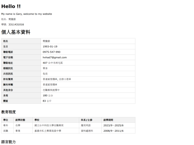Click the weight value 83 公斤
Viewport: 194px width, 145px height.
47,101
